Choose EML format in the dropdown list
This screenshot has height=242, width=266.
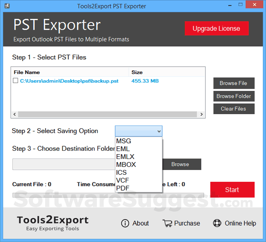[x=138, y=149]
